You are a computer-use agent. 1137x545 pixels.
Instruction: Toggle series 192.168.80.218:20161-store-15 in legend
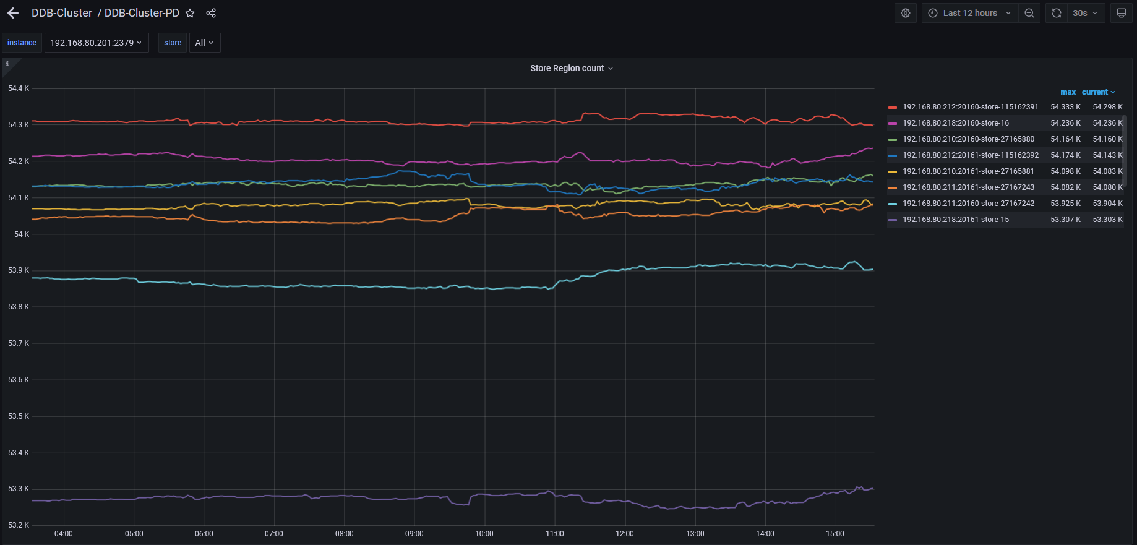[955, 220]
